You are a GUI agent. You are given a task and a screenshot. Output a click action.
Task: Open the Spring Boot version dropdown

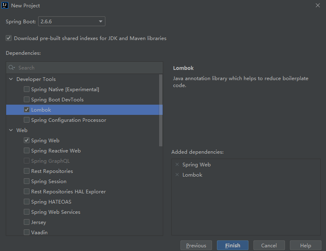point(72,21)
